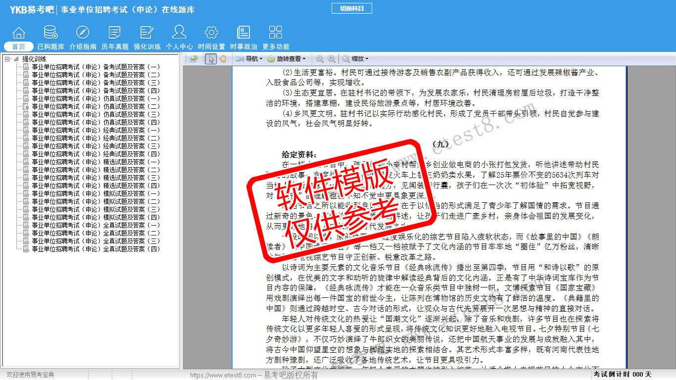Click the print document toolbar icon
Screen dimensions: 676x380
193,59
